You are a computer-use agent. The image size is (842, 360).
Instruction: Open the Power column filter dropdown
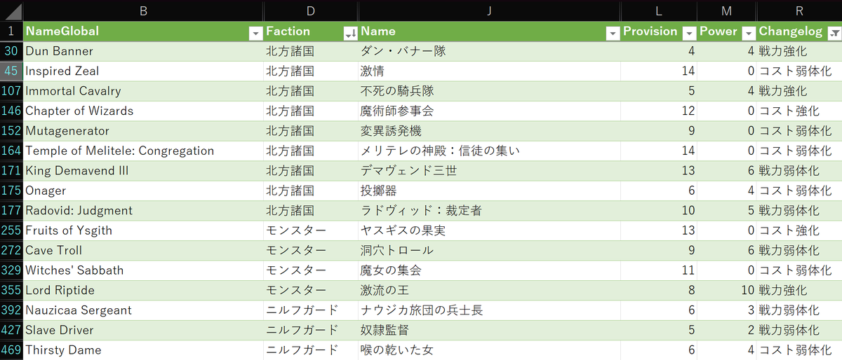pos(748,32)
